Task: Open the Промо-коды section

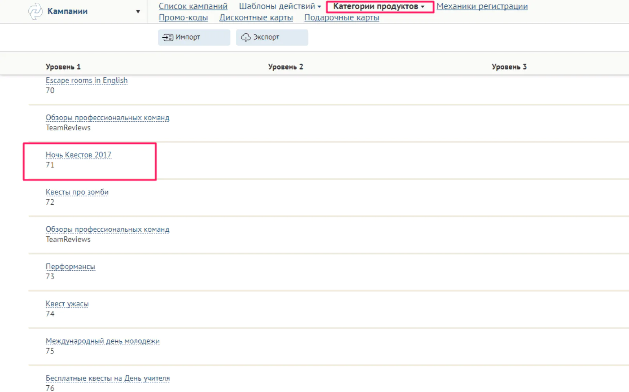Action: [183, 18]
